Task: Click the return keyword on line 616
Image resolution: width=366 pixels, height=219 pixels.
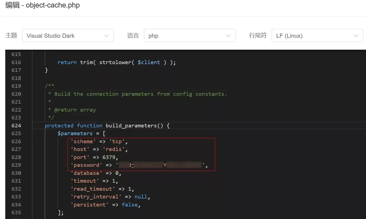Action: [67, 62]
